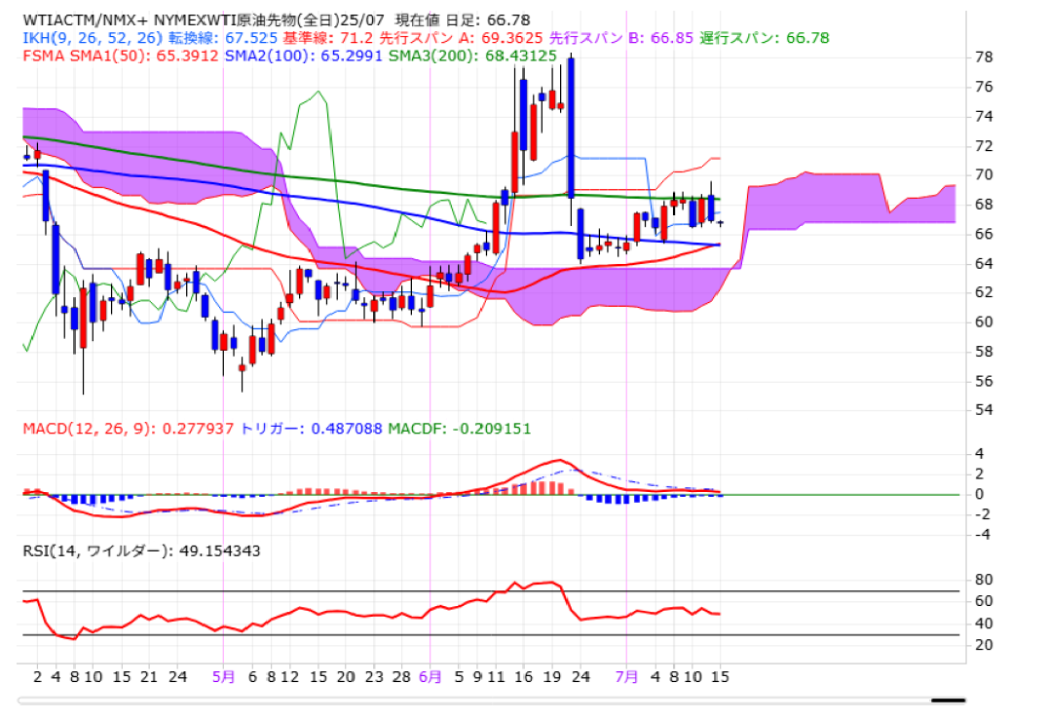
Task: Click the トリガー: 0.487088 label
Action: click(311, 429)
